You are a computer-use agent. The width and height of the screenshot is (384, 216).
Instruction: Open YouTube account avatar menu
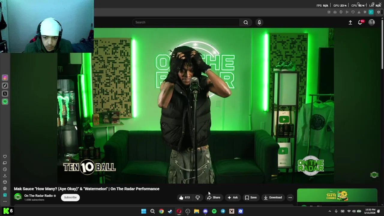pos(372,22)
